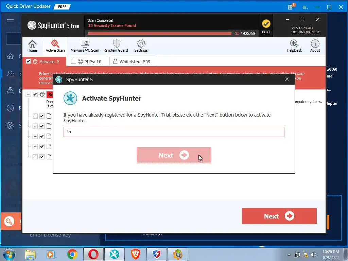This screenshot has height=261, width=348.
Task: Open SpyHunter HelpDesk
Action: (x=294, y=46)
